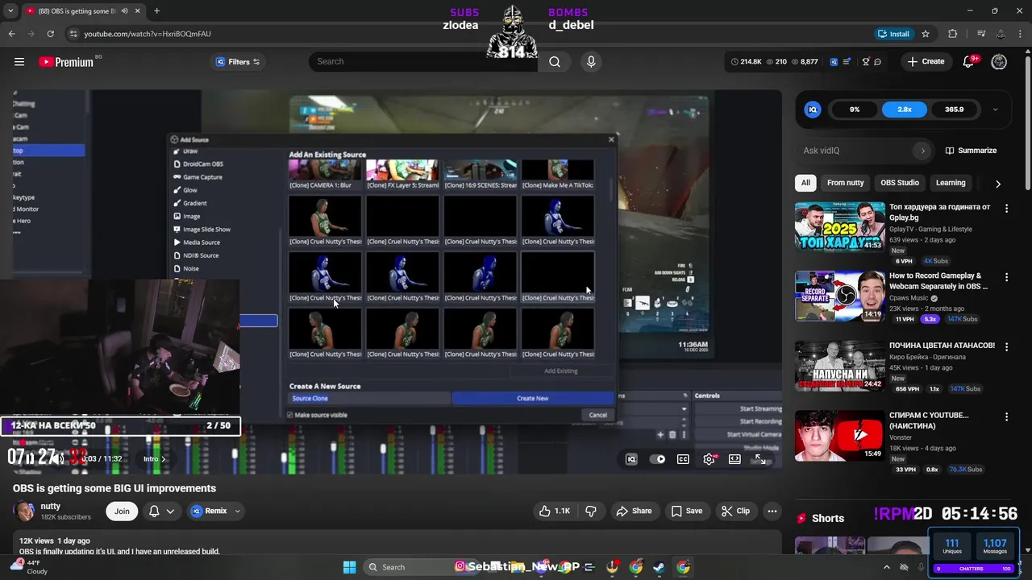Open the browser extensions puzzle icon

953,34
